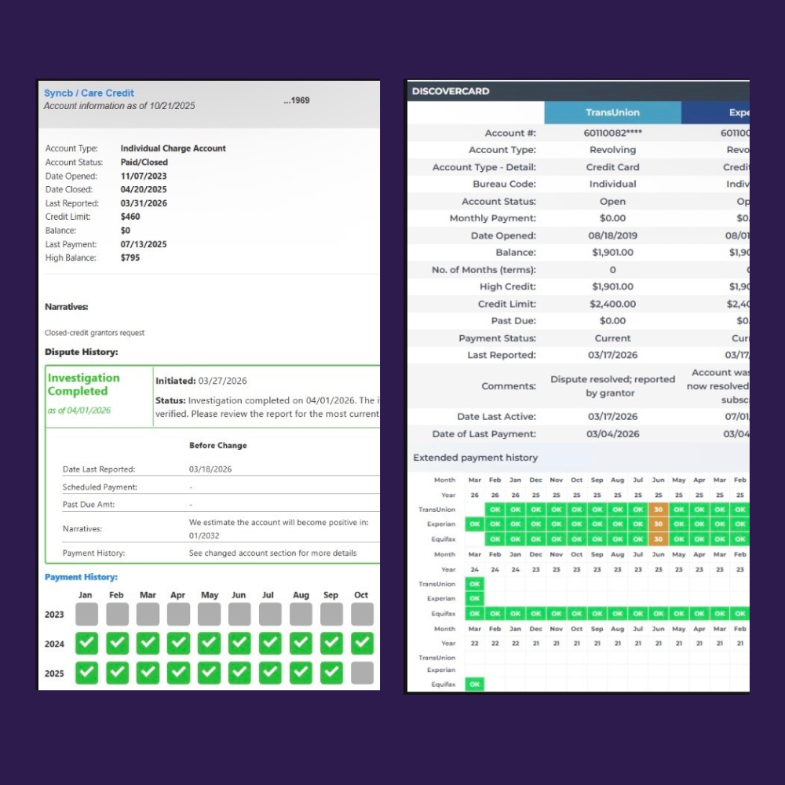785x785 pixels.
Task: Click TransUnion's OK badge for March 24
Action: [475, 584]
